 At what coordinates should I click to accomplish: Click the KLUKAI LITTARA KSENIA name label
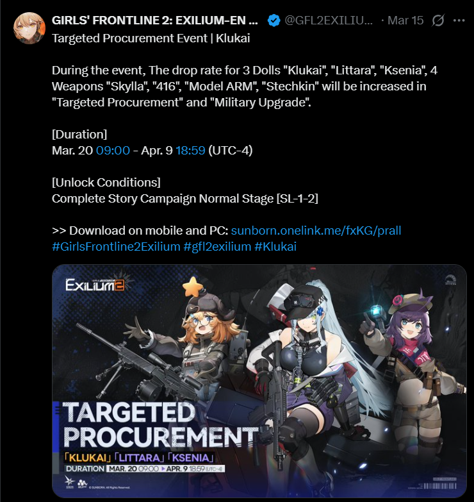click(x=139, y=458)
